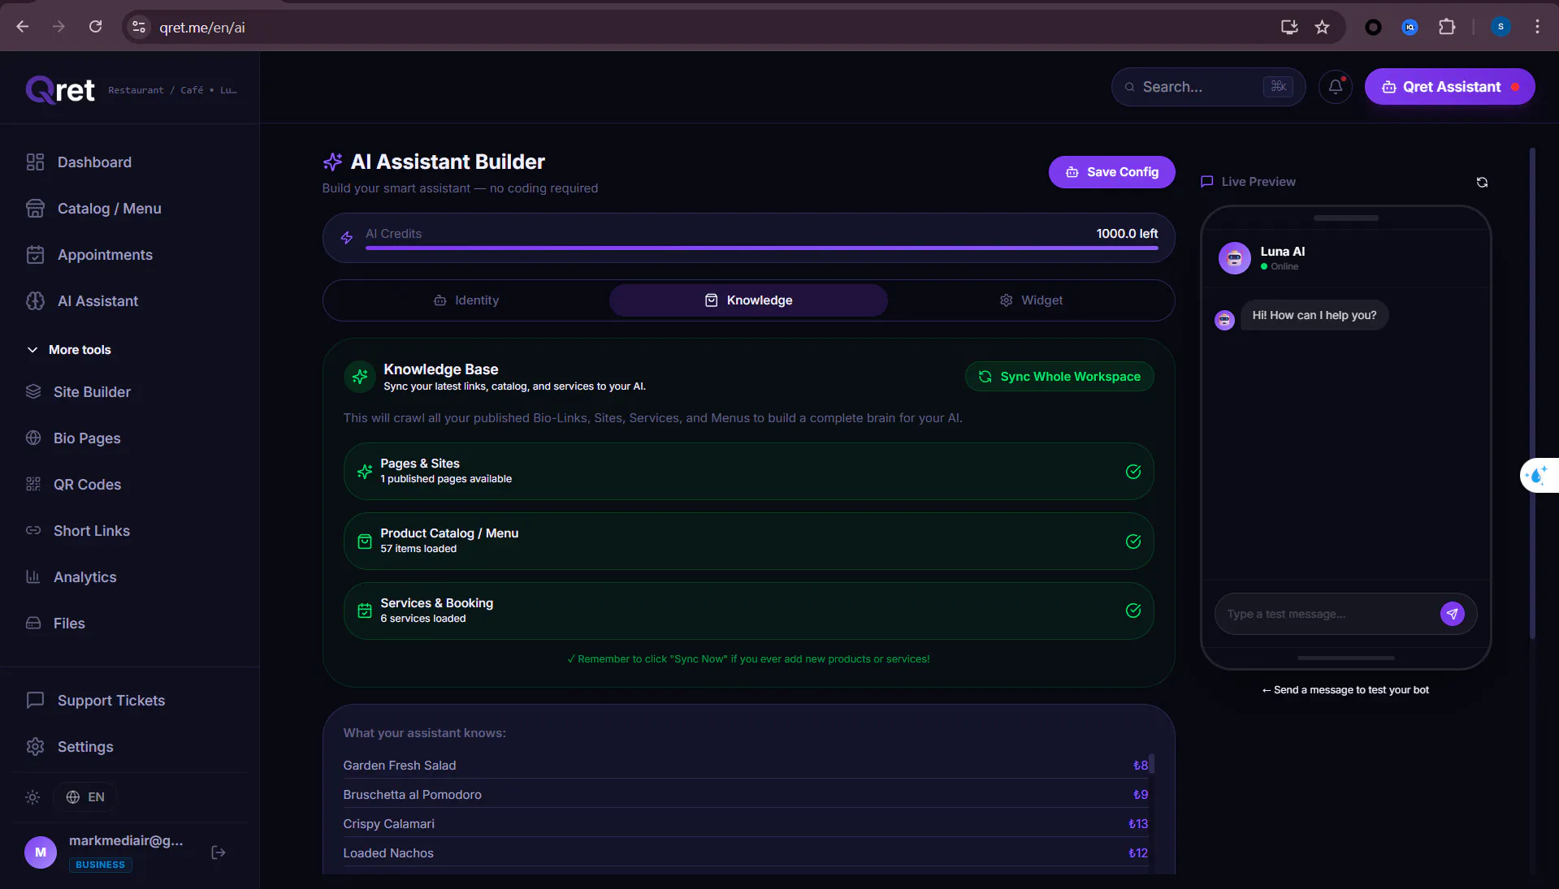Screen dimensions: 1559x889
Task: Open the Widget tab
Action: click(x=1031, y=300)
